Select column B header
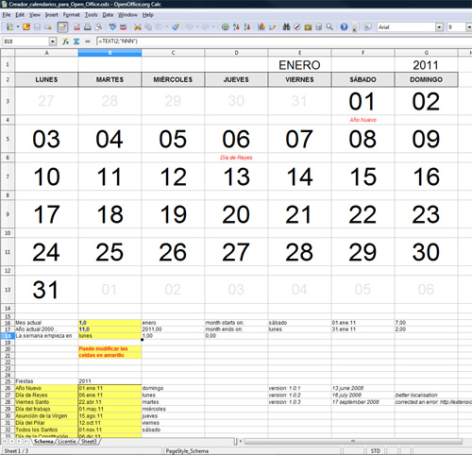 110,53
